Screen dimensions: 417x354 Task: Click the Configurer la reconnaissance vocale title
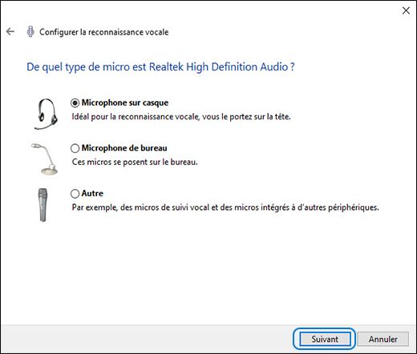point(104,32)
